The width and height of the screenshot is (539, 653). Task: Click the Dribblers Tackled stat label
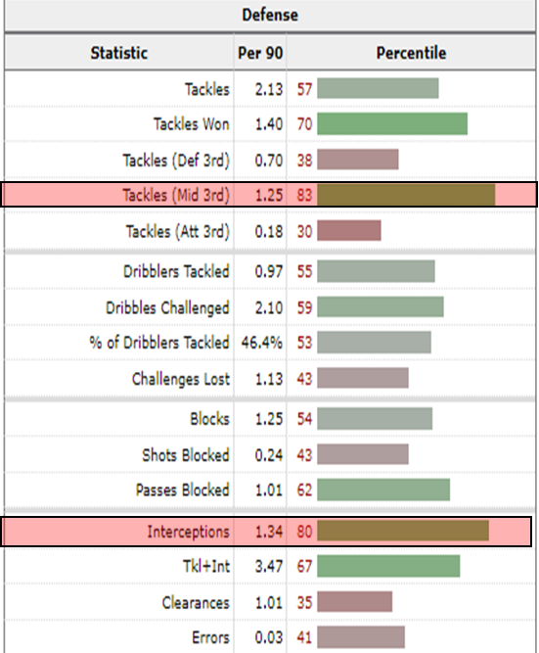click(176, 271)
